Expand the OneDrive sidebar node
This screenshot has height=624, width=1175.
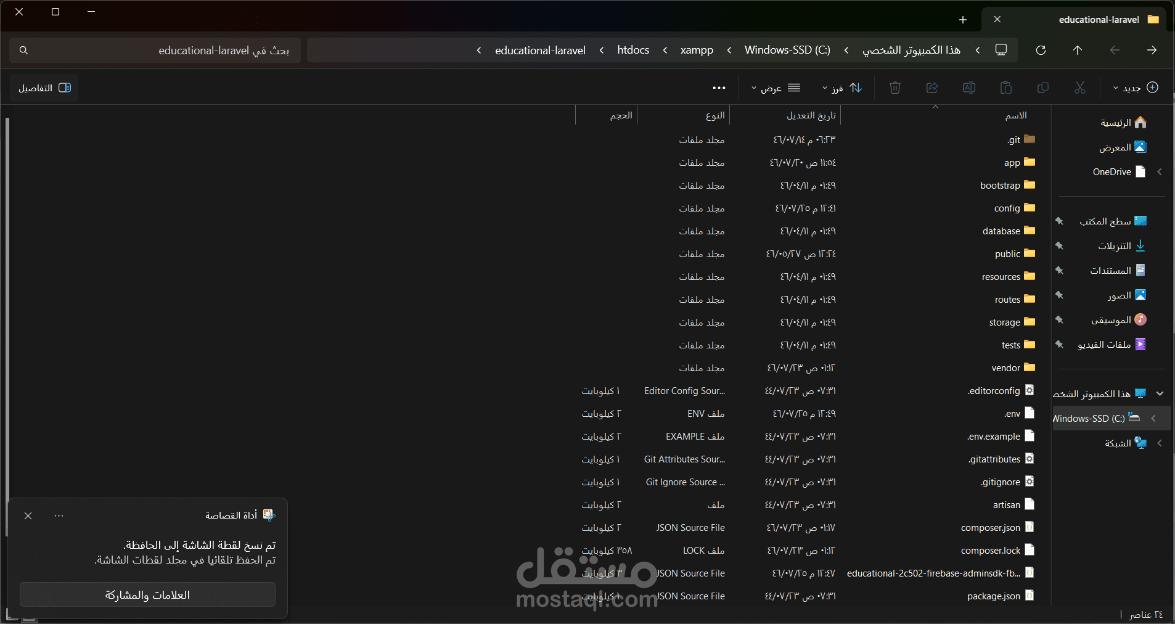point(1160,172)
